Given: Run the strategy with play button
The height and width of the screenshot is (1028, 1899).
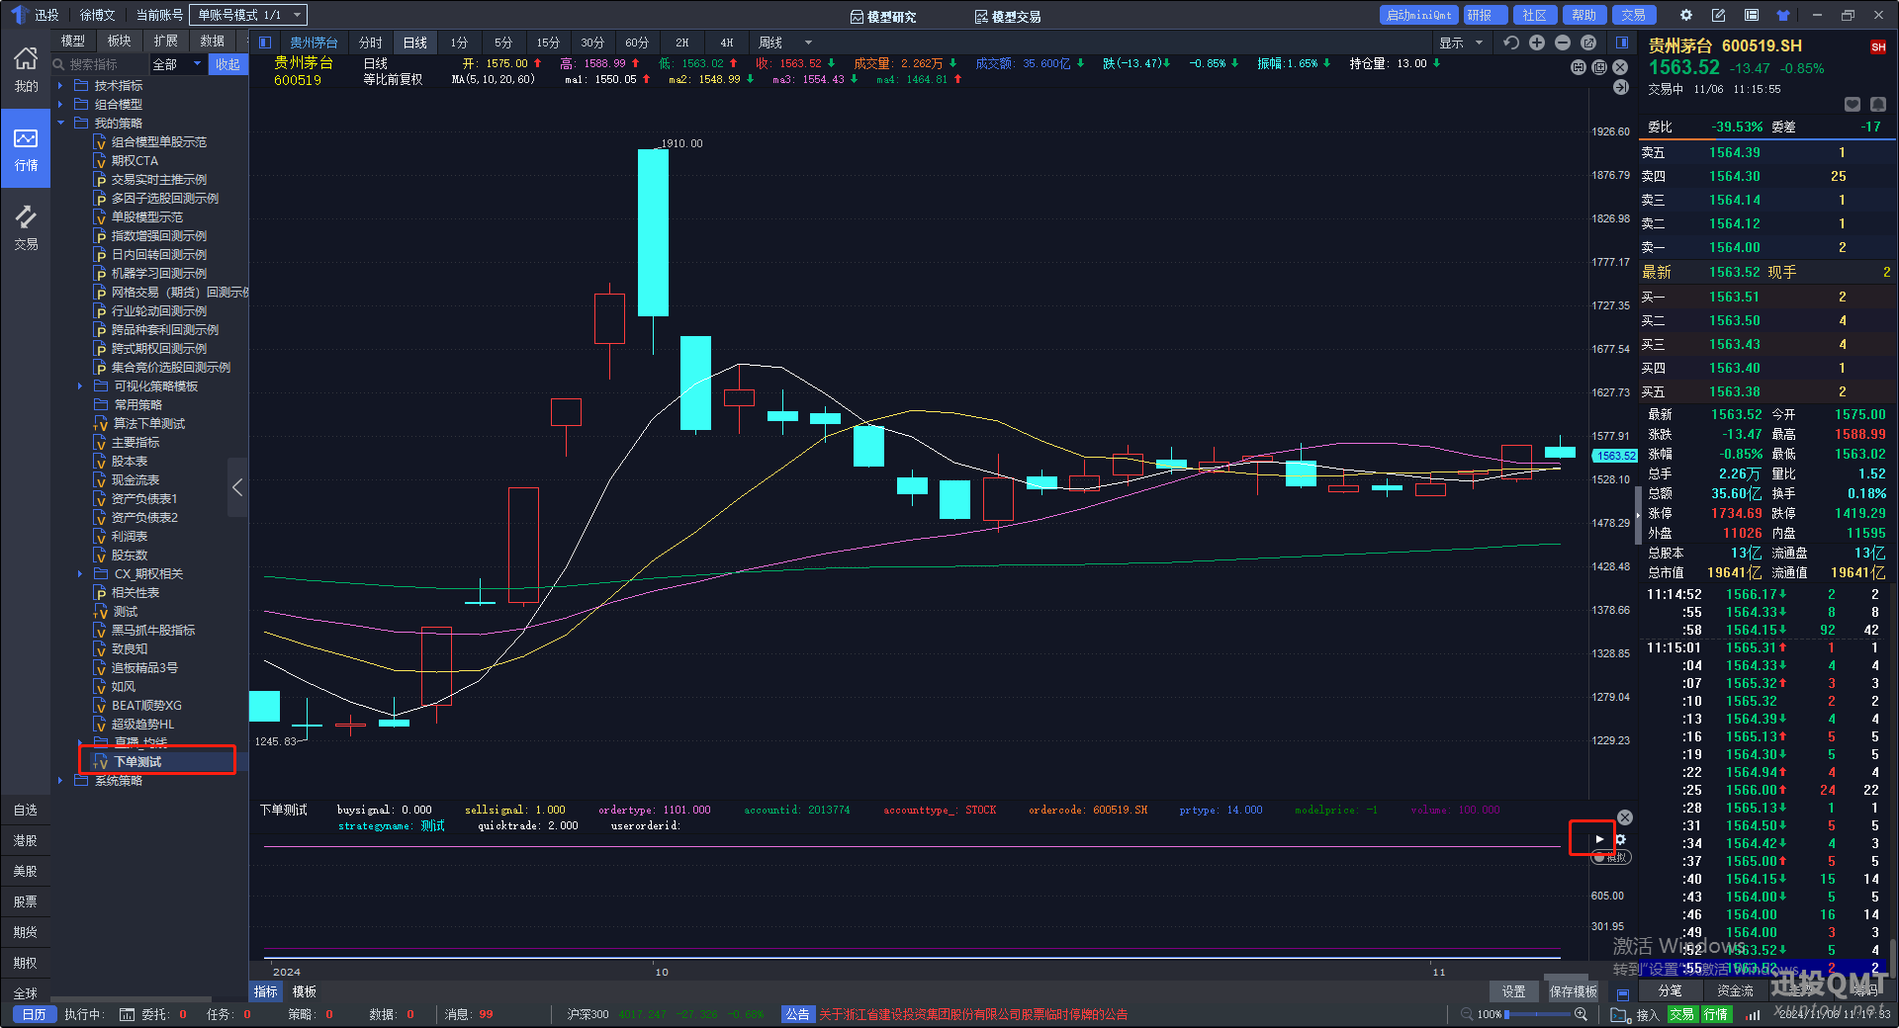Looking at the screenshot, I should (1599, 839).
